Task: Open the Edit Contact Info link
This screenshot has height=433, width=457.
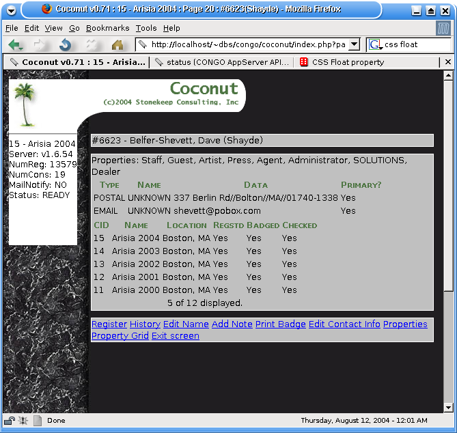Action: (x=344, y=324)
